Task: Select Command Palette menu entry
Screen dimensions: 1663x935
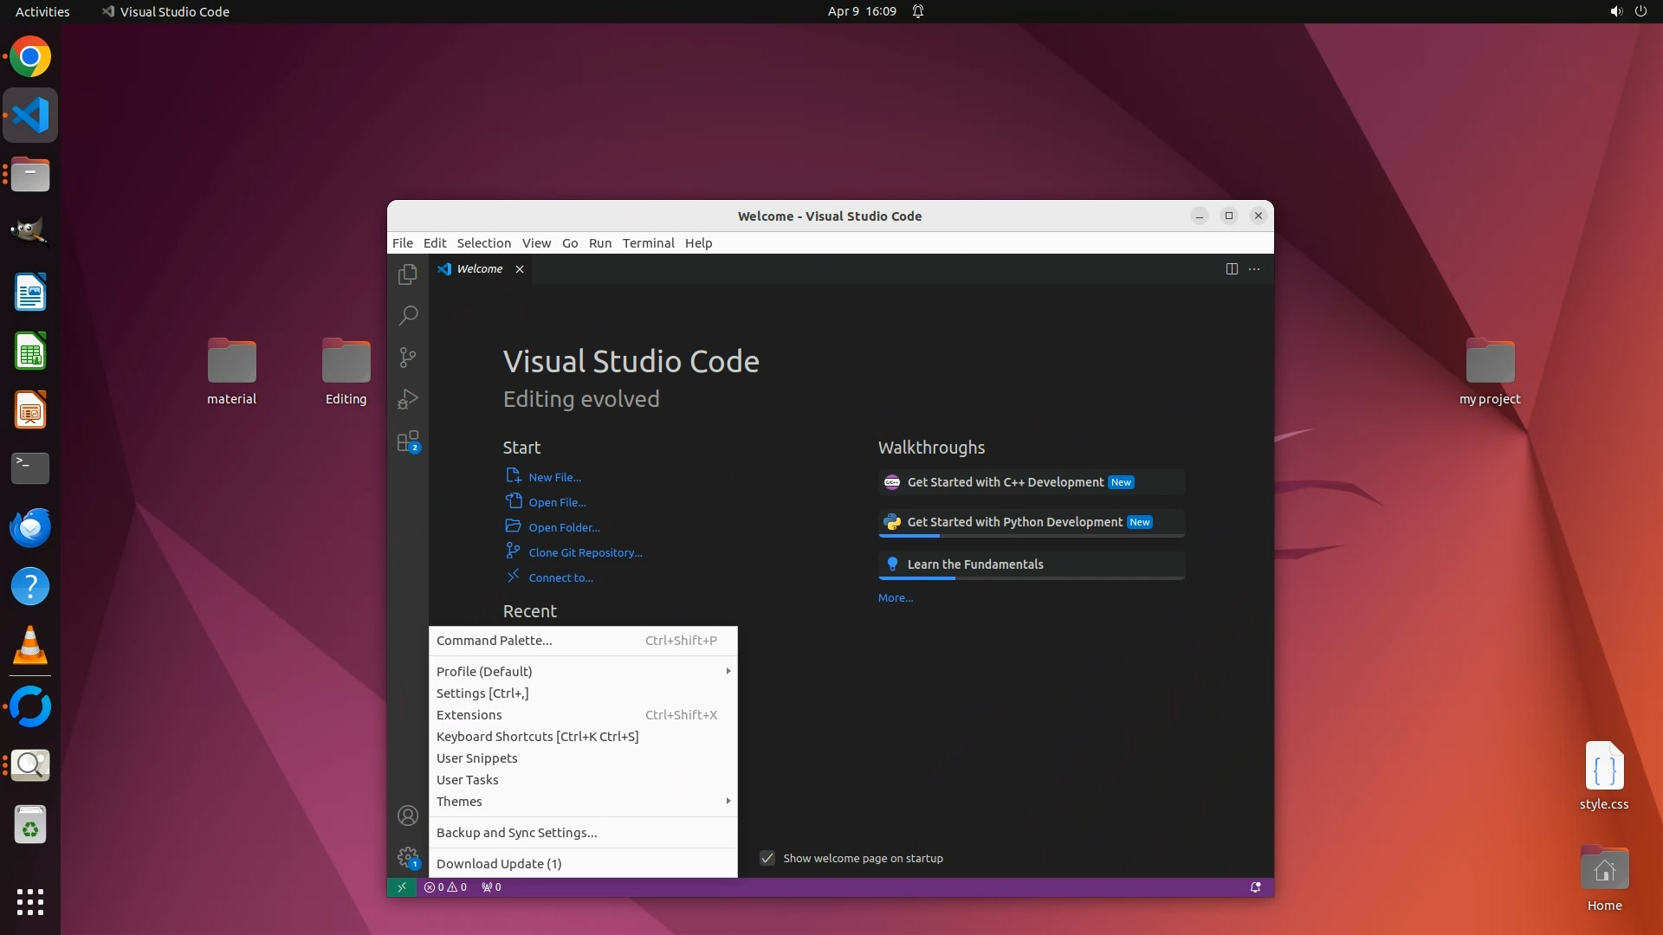Action: click(495, 641)
